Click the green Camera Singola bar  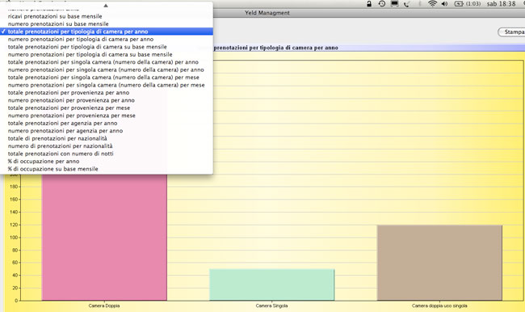point(272,285)
